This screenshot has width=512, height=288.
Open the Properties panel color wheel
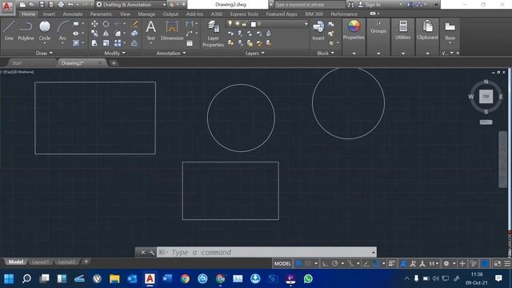[354, 26]
